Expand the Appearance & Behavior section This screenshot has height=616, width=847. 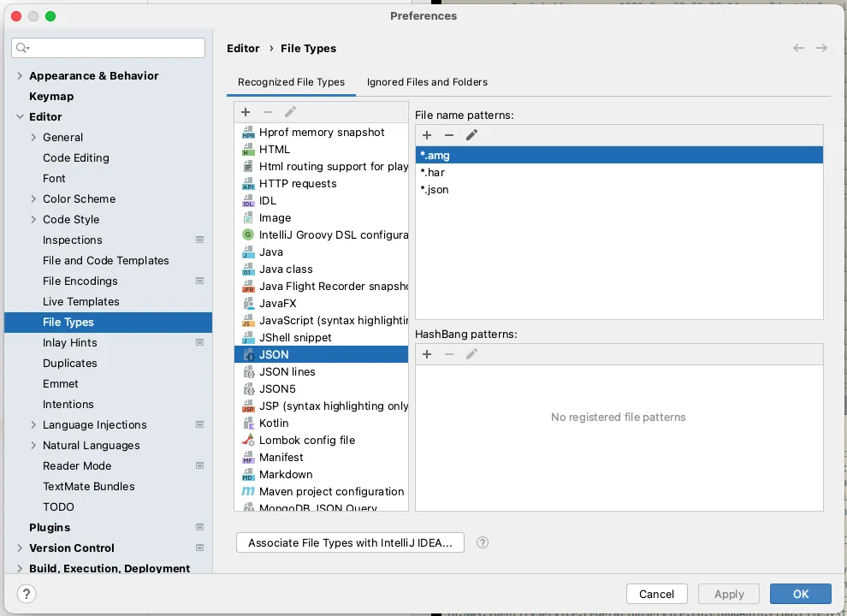20,76
